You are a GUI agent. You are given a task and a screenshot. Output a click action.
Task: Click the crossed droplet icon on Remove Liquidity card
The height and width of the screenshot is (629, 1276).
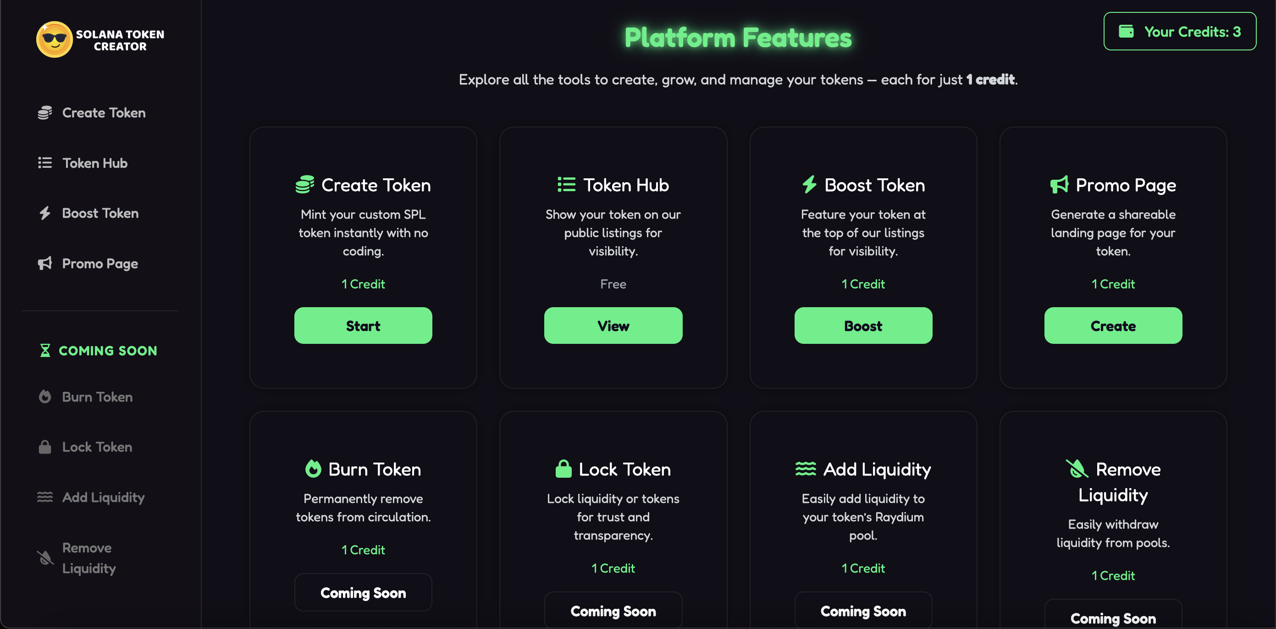point(1077,469)
